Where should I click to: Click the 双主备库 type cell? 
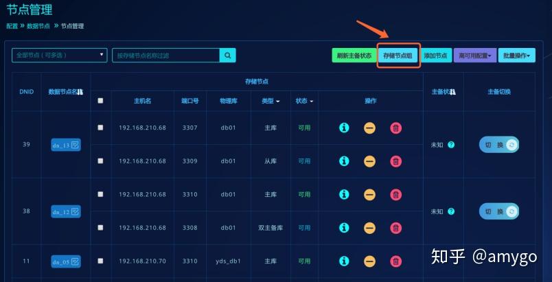[271, 228]
